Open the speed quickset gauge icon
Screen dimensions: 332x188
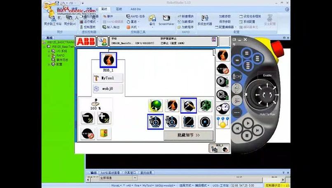223,109
